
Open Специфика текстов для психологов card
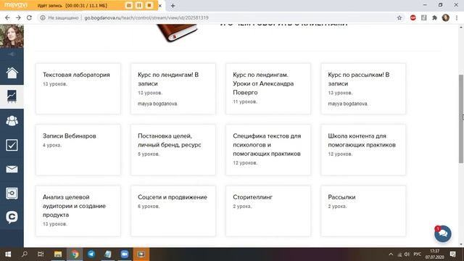[x=268, y=150]
